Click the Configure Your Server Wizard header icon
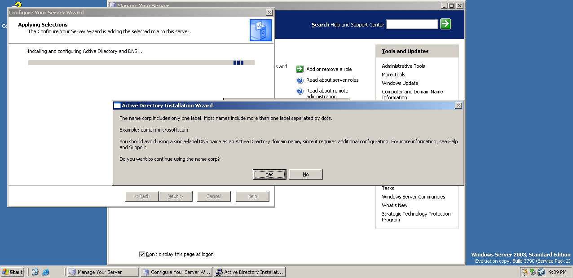This screenshot has width=573, height=278. pyautogui.click(x=260, y=31)
